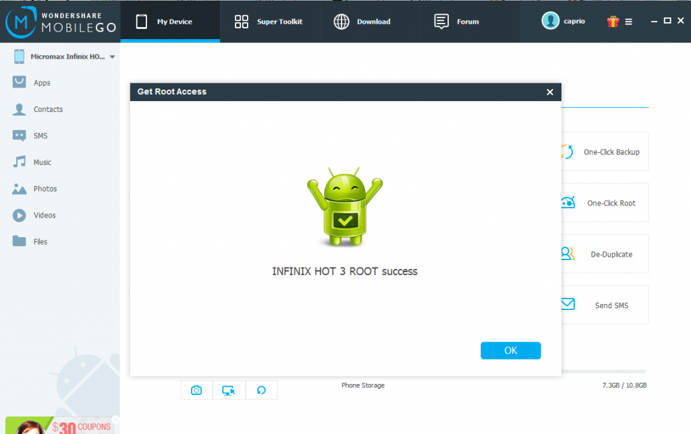Click the screen mirror monitor icon
This screenshot has width=691, height=434.
tap(229, 390)
